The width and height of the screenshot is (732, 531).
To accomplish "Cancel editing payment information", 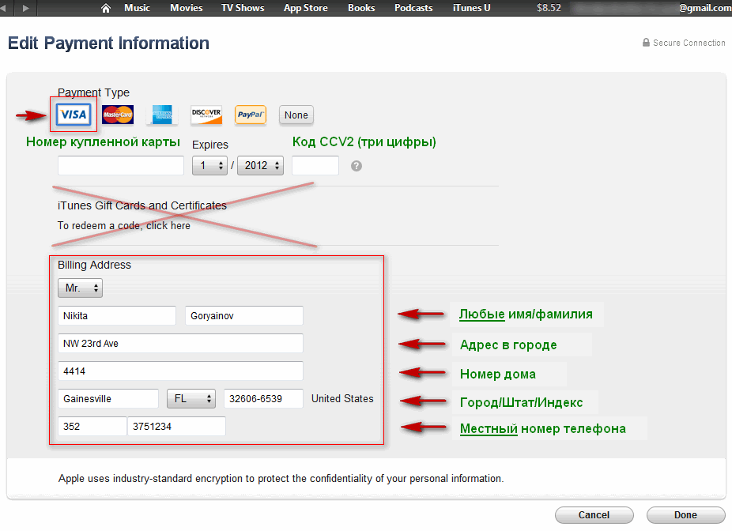I will (594, 514).
